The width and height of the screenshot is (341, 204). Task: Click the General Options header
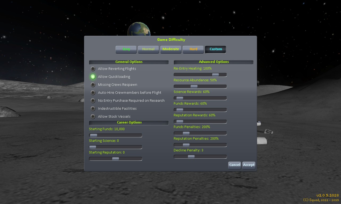129,62
